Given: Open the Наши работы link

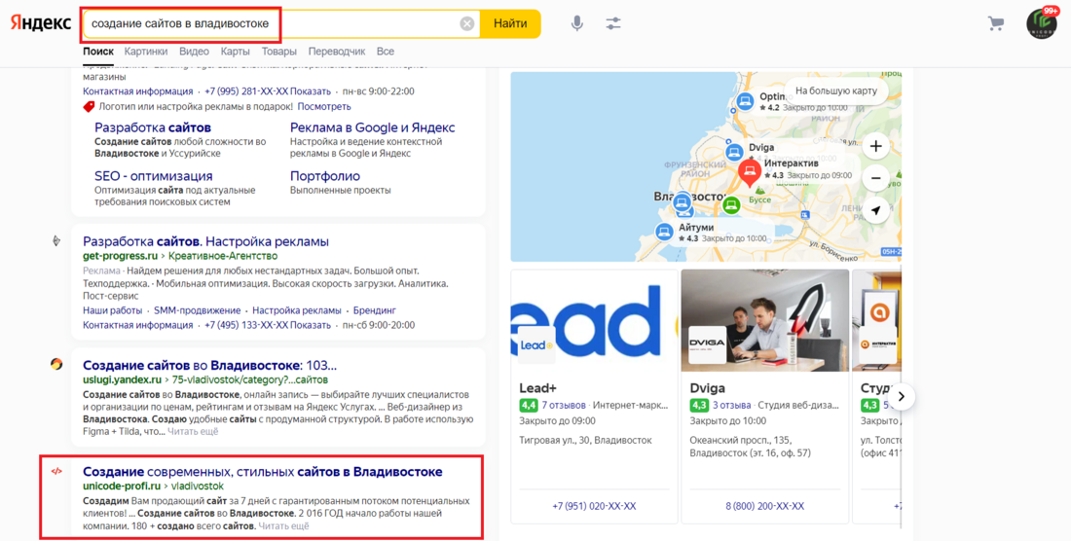Looking at the screenshot, I should point(113,310).
